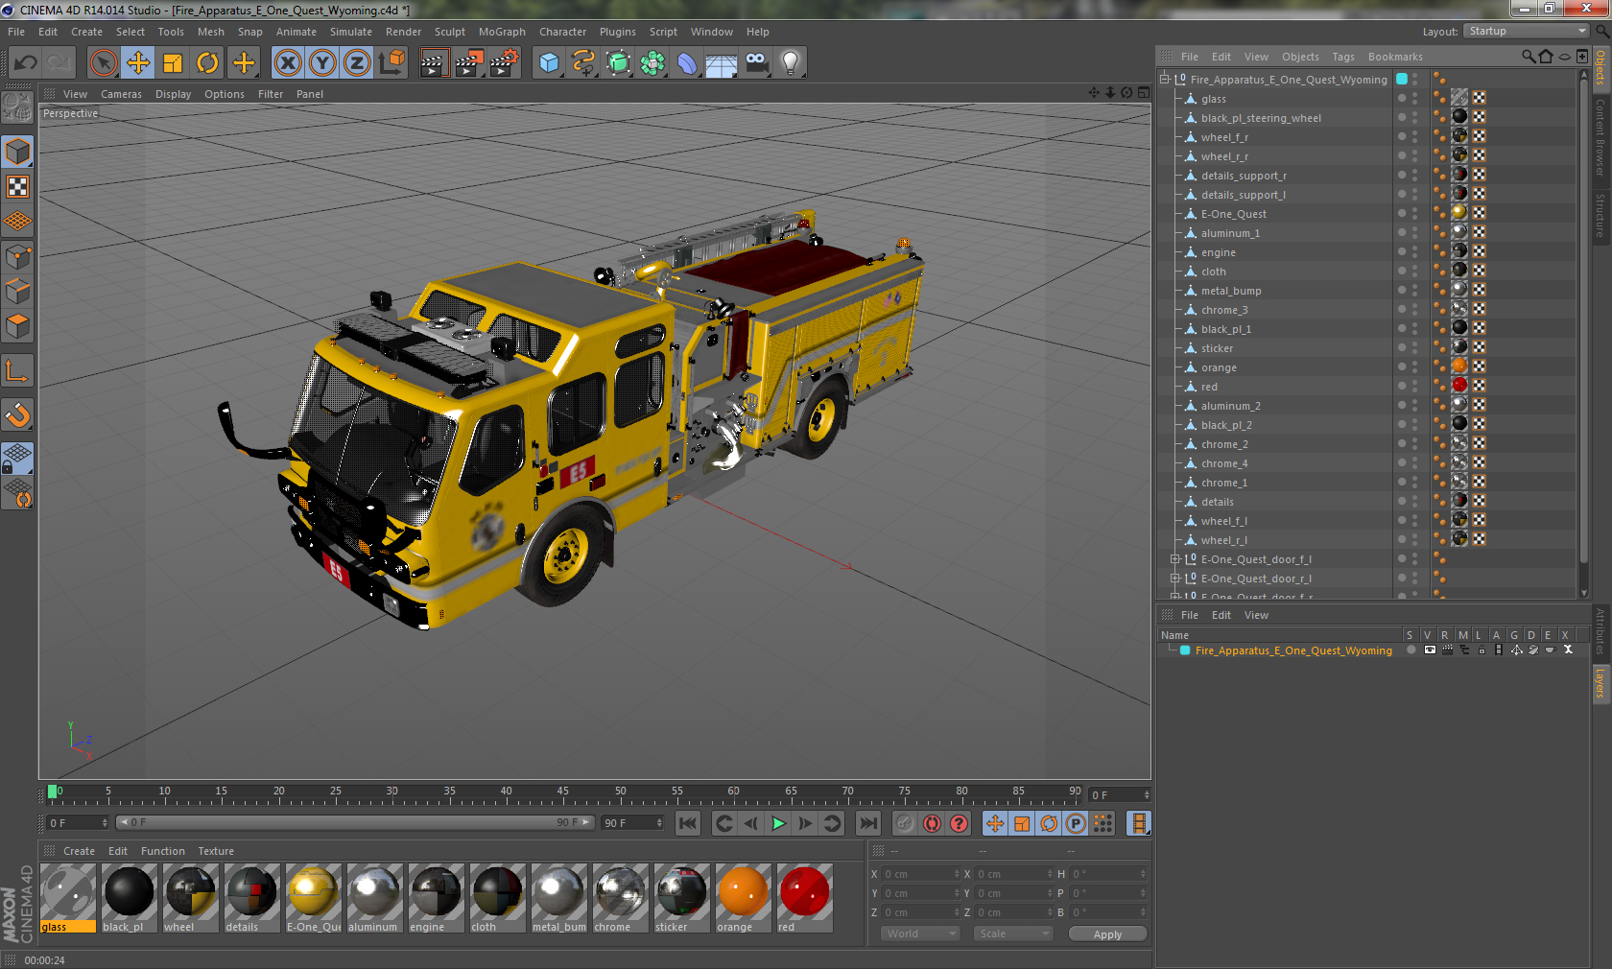The height and width of the screenshot is (969, 1612).
Task: Click Make Editable tool in left sidebar
Action: point(17,107)
